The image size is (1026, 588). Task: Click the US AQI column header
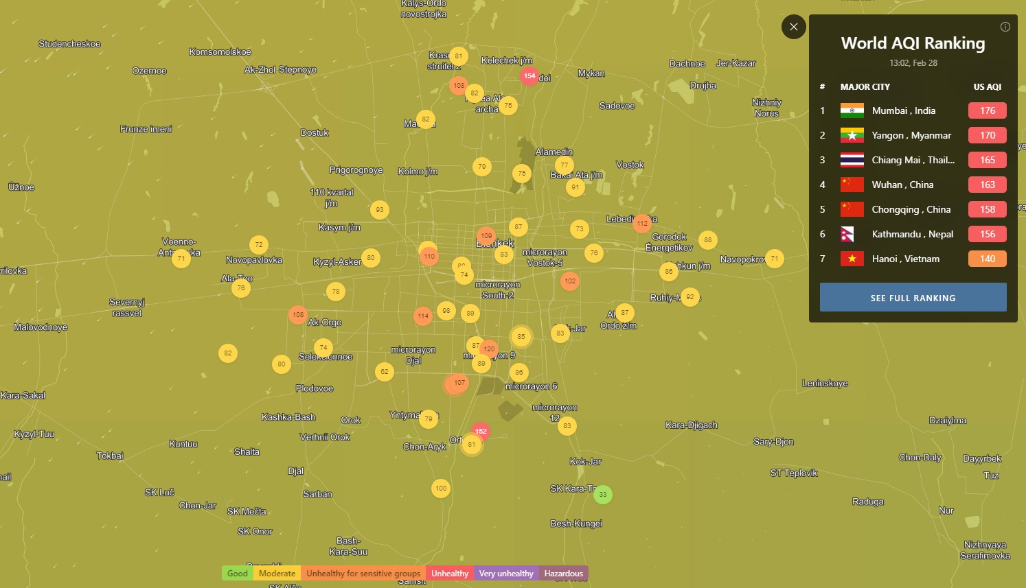point(987,87)
